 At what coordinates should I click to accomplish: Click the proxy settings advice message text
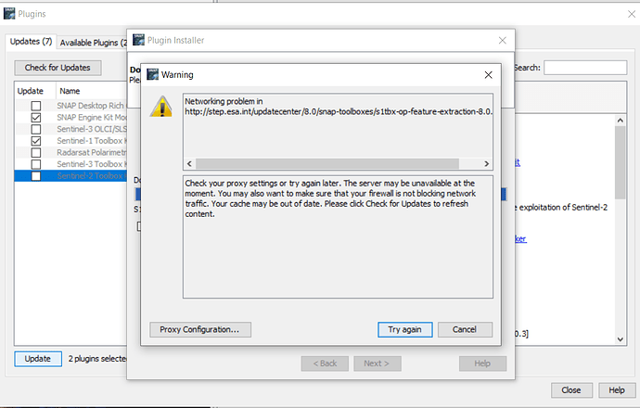click(330, 198)
